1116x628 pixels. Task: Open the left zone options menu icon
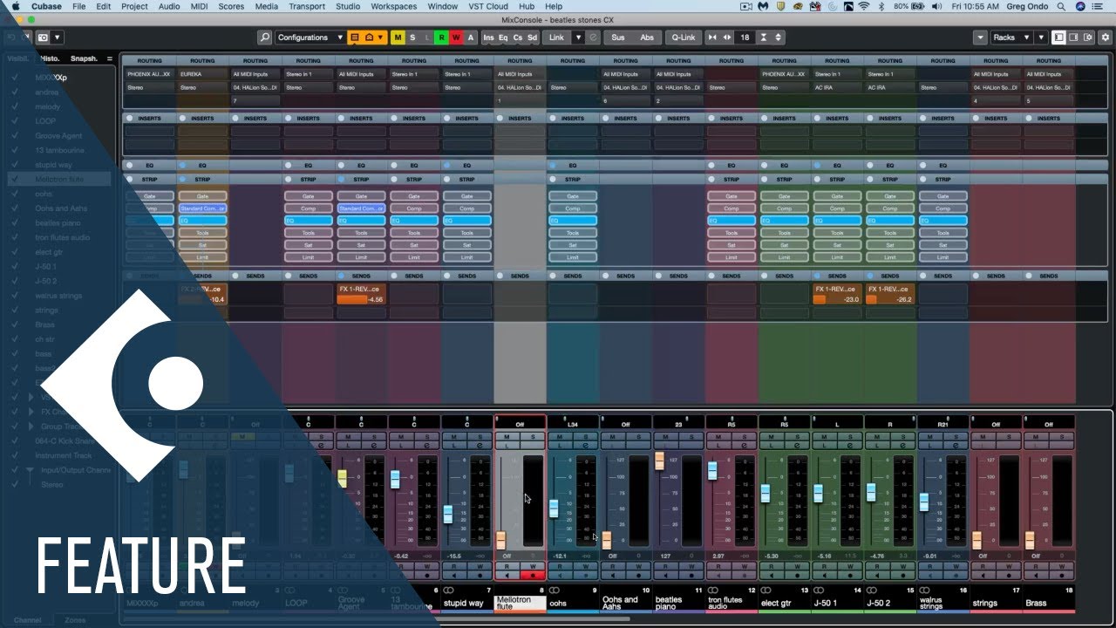(x=110, y=58)
